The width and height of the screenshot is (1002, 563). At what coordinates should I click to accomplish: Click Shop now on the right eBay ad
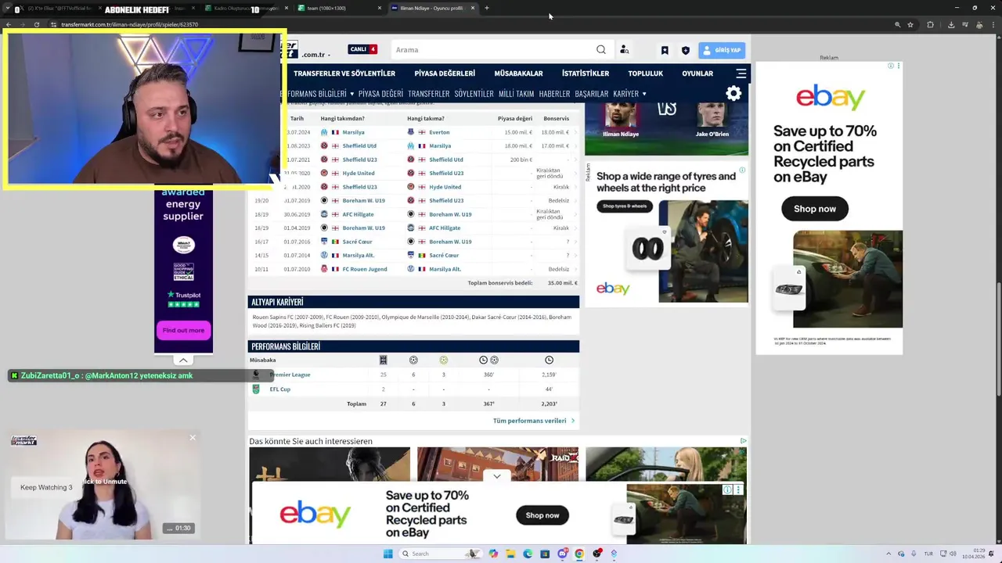coord(815,209)
